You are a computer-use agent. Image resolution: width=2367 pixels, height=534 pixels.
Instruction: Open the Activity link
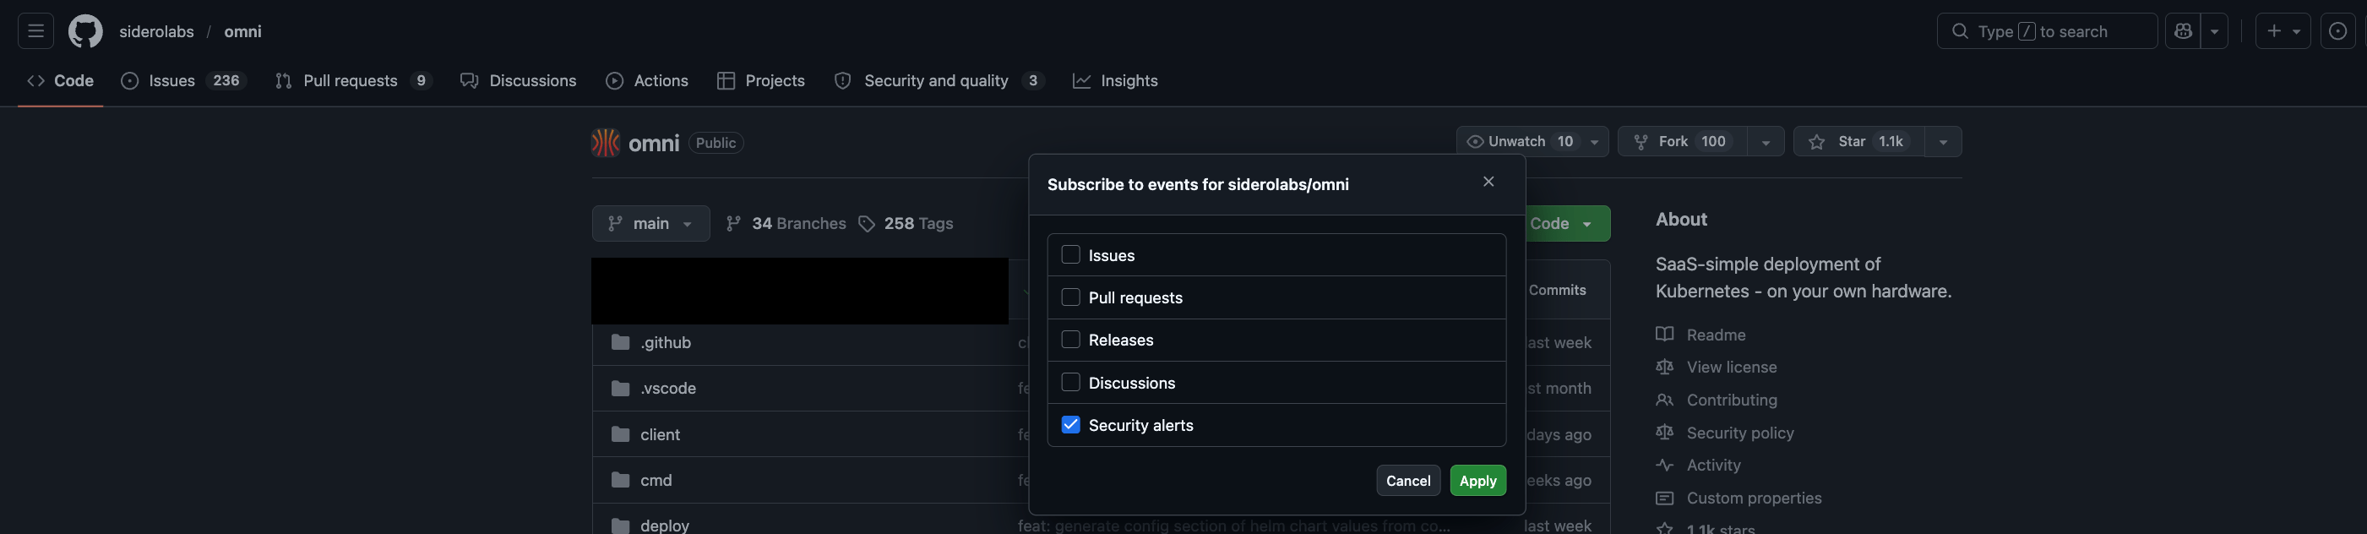(x=1713, y=465)
